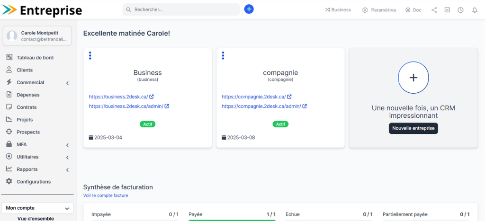Click external link icon beside business.2desk.ca/admin/
The height and width of the screenshot is (221, 485).
click(167, 106)
